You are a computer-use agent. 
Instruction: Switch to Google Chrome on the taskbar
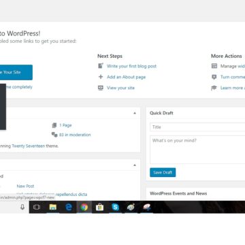(x=84, y=207)
